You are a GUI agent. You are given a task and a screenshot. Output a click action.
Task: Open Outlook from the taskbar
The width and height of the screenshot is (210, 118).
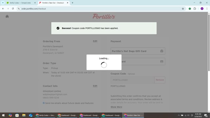click(x=31, y=115)
